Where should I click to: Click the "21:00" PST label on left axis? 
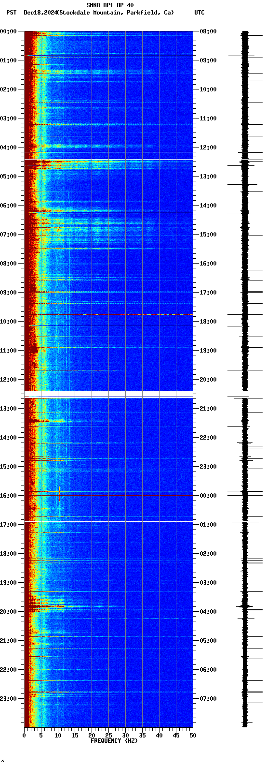(8, 641)
